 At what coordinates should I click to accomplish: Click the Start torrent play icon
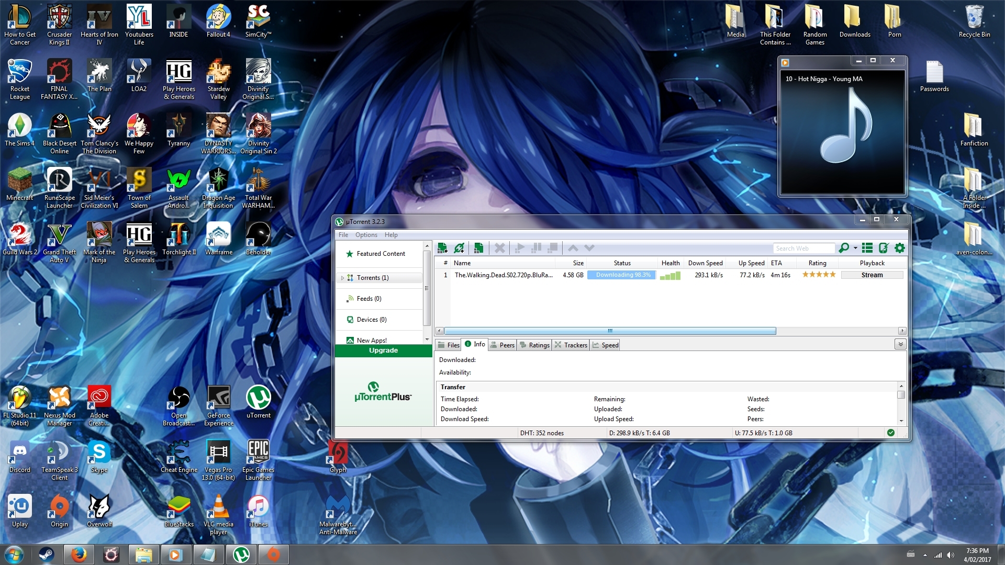(x=520, y=248)
